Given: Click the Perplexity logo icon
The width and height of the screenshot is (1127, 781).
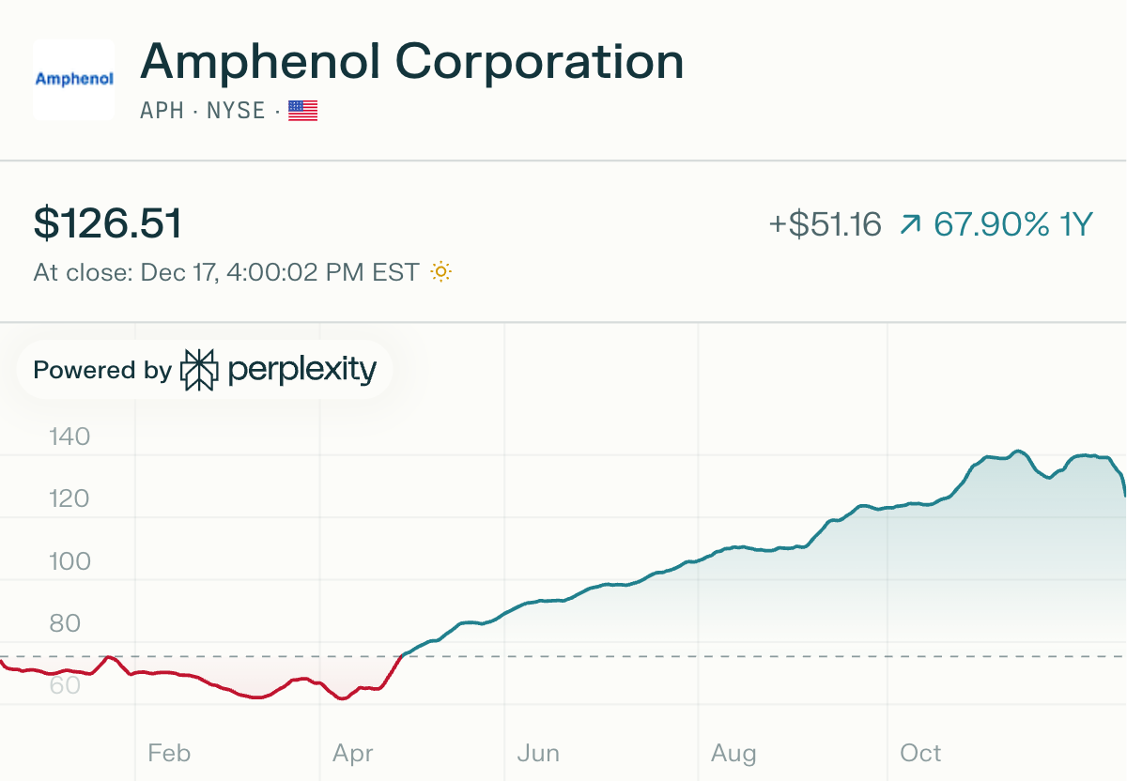Looking at the screenshot, I should 199,370.
